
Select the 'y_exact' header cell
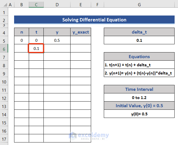click(81, 32)
